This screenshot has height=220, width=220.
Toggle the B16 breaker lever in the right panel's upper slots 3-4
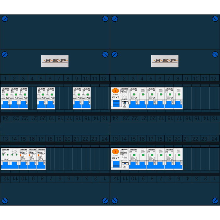pyautogui.click(x=138, y=104)
